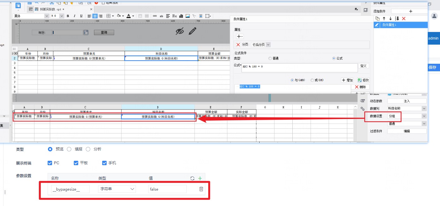Open the cell border settings icon
Screen dimensions: 440x206
tap(108, 16)
